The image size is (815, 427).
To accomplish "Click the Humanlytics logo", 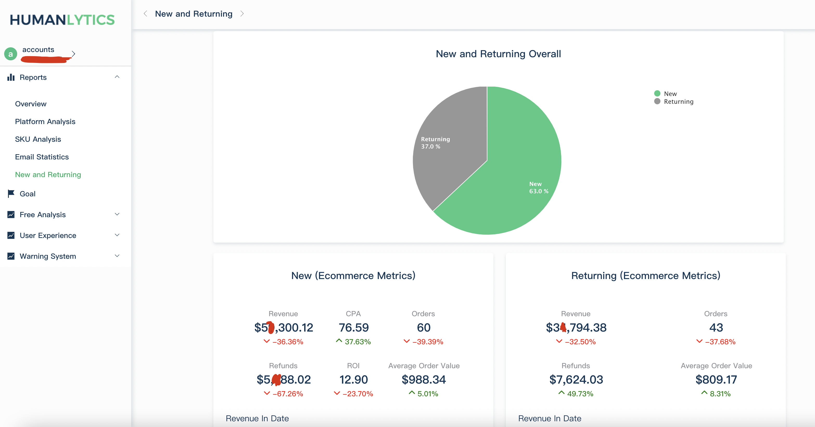I will 62,20.
